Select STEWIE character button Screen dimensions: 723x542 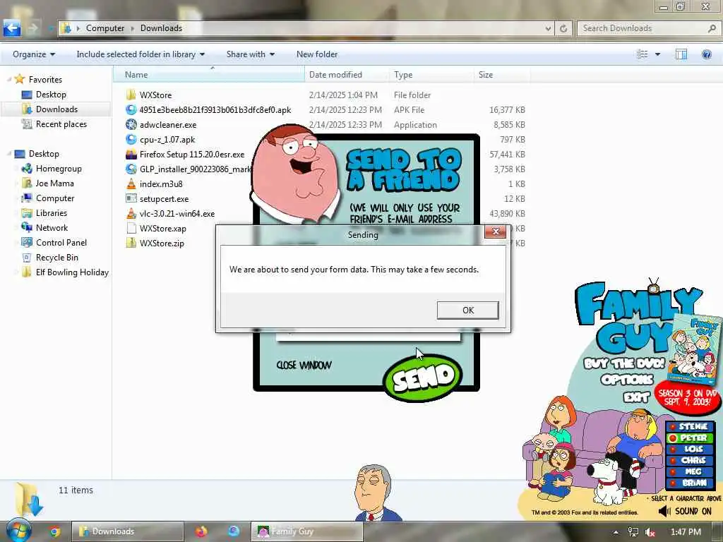tap(689, 427)
